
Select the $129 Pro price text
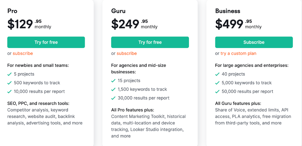pyautogui.click(x=20, y=24)
